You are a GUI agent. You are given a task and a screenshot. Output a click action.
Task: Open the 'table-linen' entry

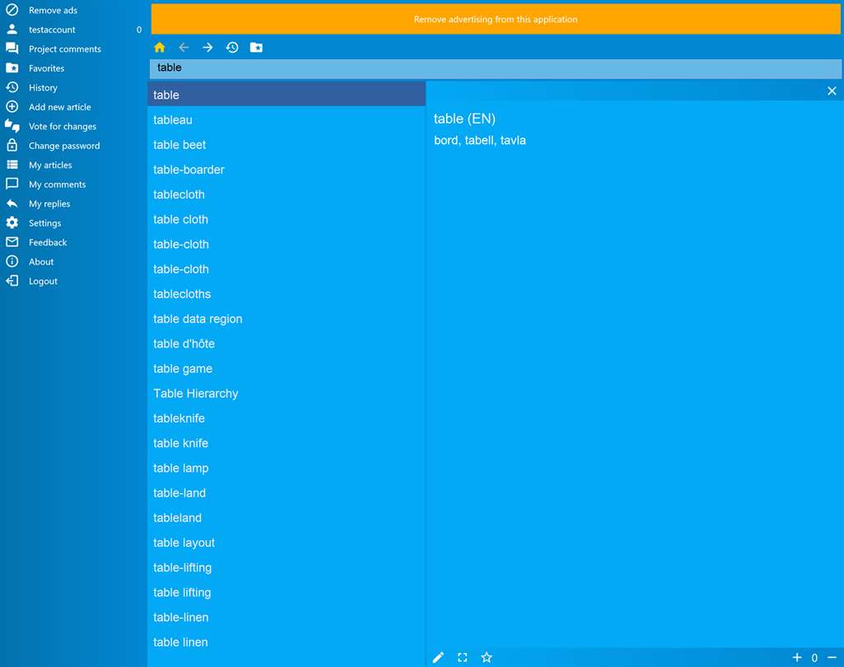point(287,617)
